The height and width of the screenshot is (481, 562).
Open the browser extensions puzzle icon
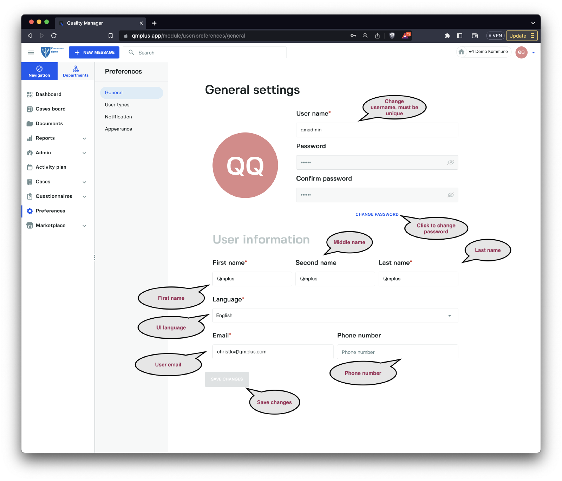(x=447, y=35)
